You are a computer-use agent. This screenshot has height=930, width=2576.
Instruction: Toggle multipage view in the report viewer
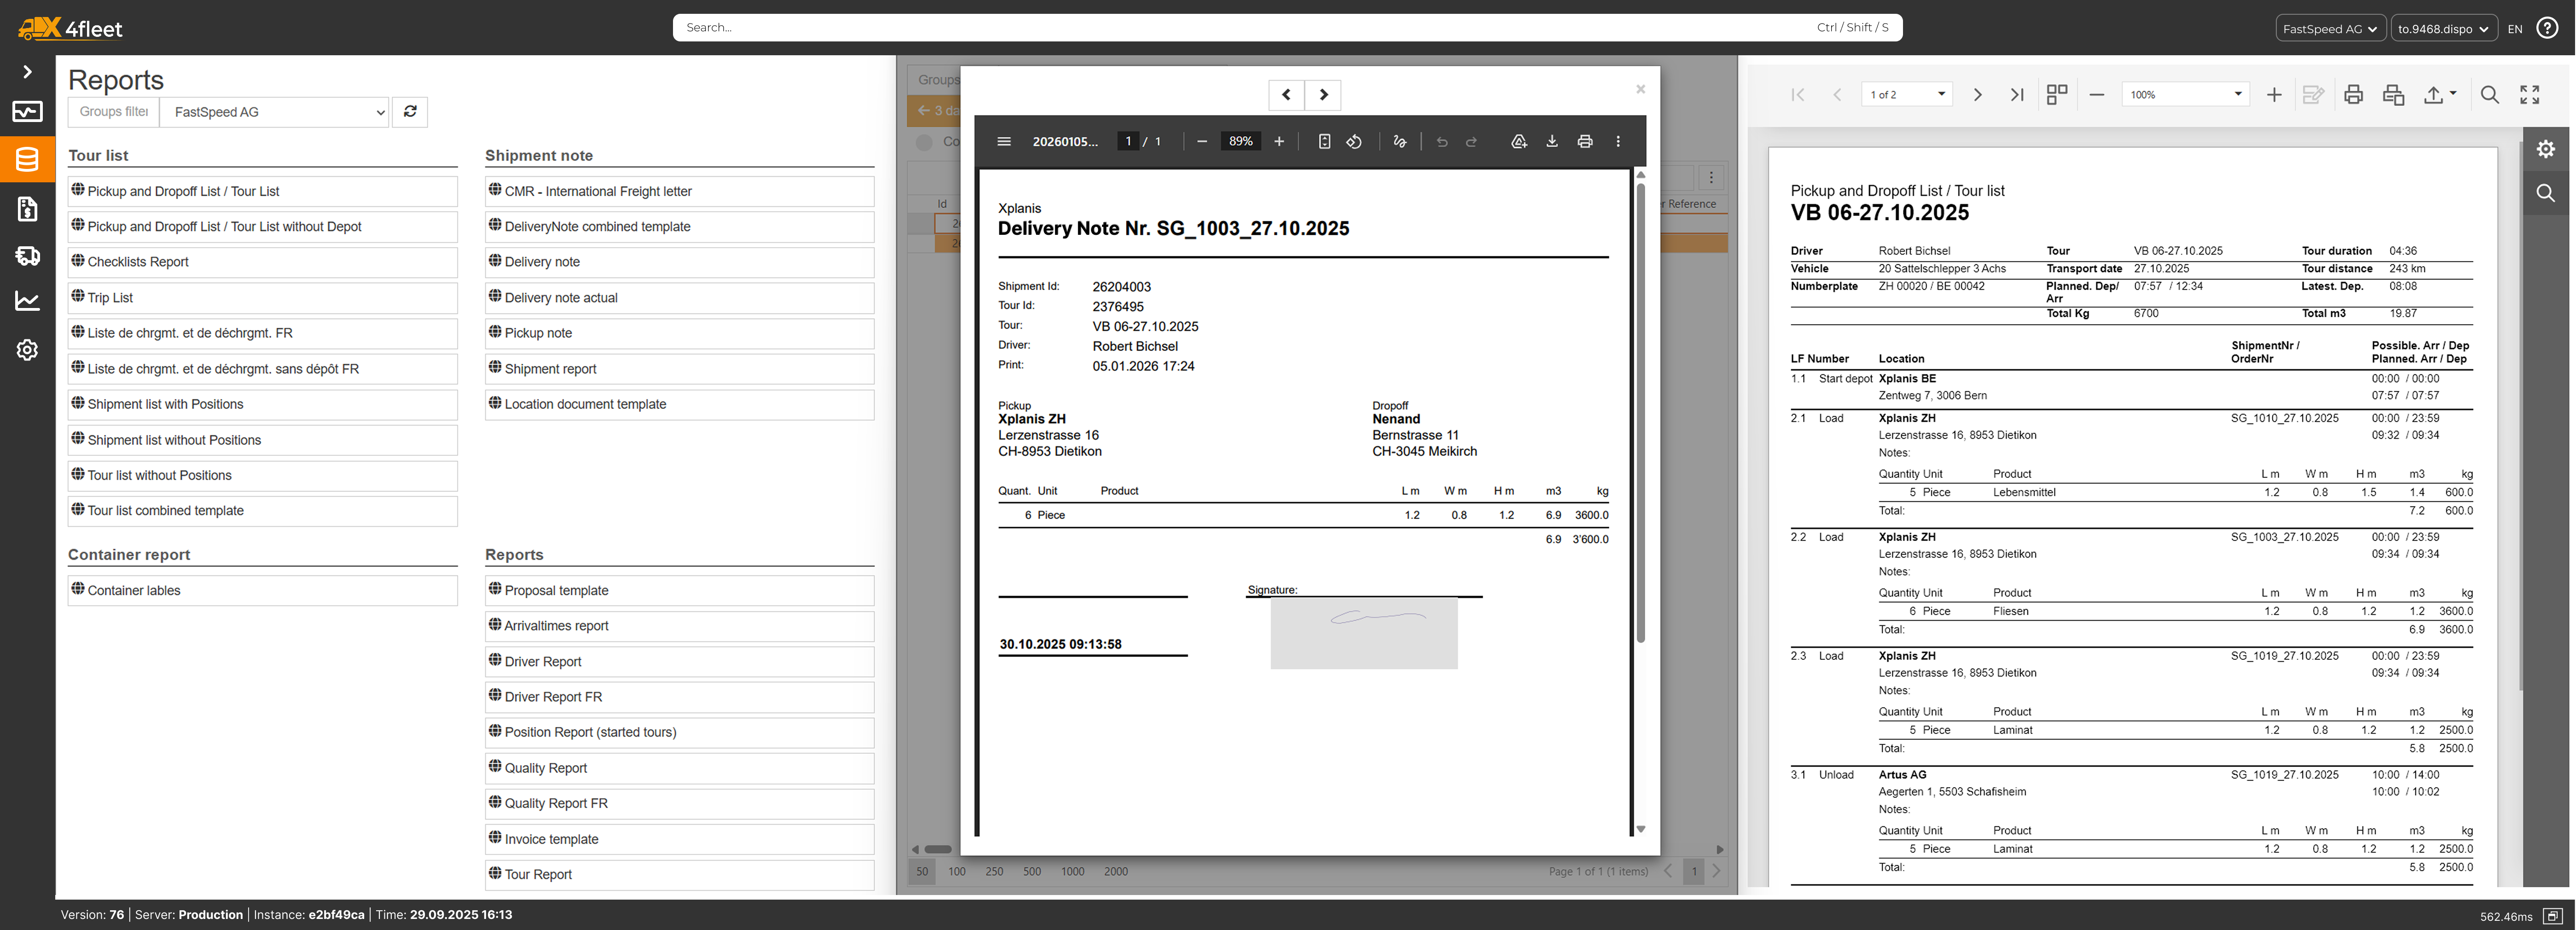click(x=2057, y=95)
